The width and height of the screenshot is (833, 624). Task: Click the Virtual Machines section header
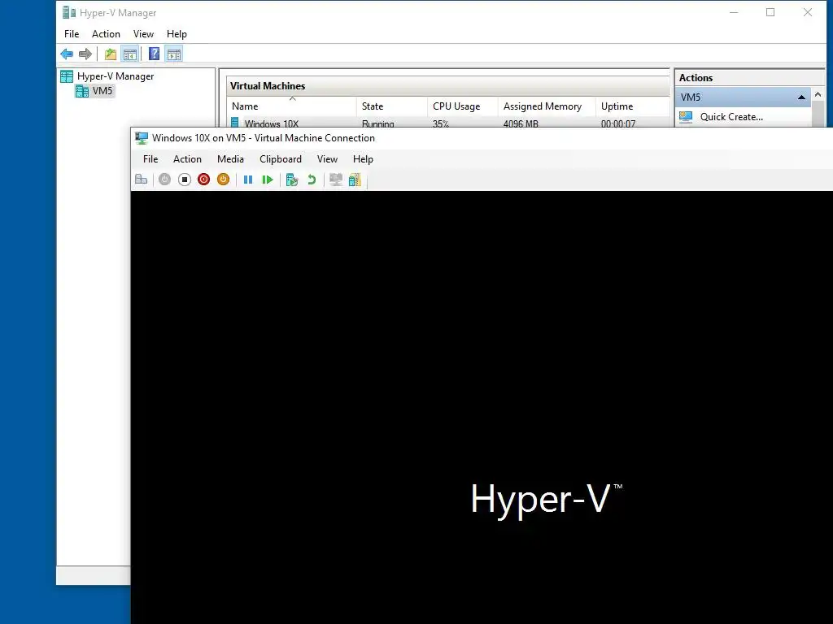(447, 86)
